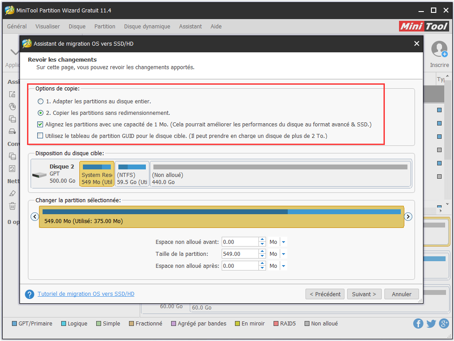Open the Disque dynamique menu
Image resolution: width=454 pixels, height=341 pixels.
coord(147,26)
